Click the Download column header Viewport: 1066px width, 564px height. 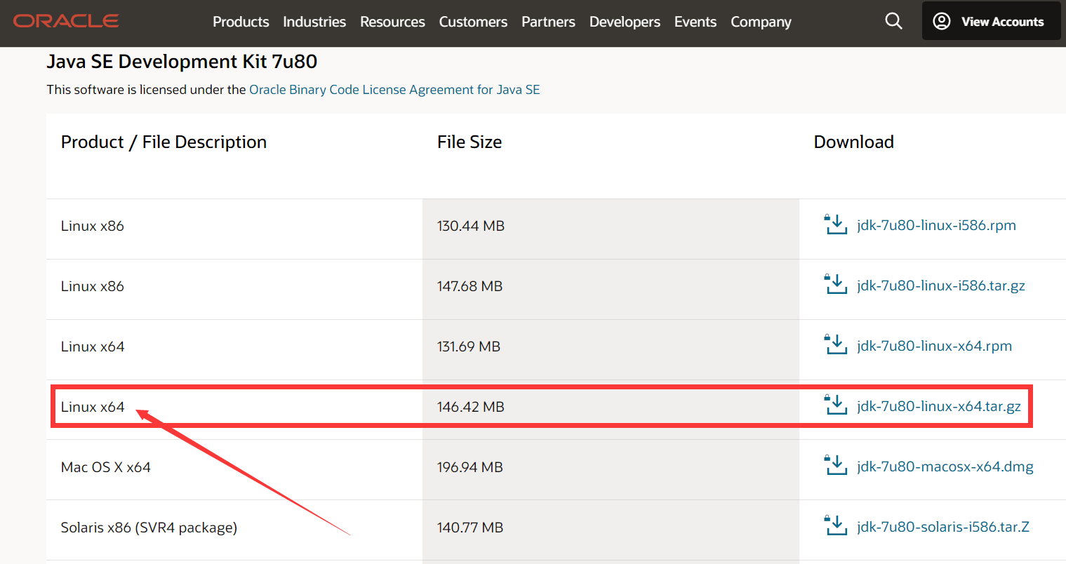point(853,142)
